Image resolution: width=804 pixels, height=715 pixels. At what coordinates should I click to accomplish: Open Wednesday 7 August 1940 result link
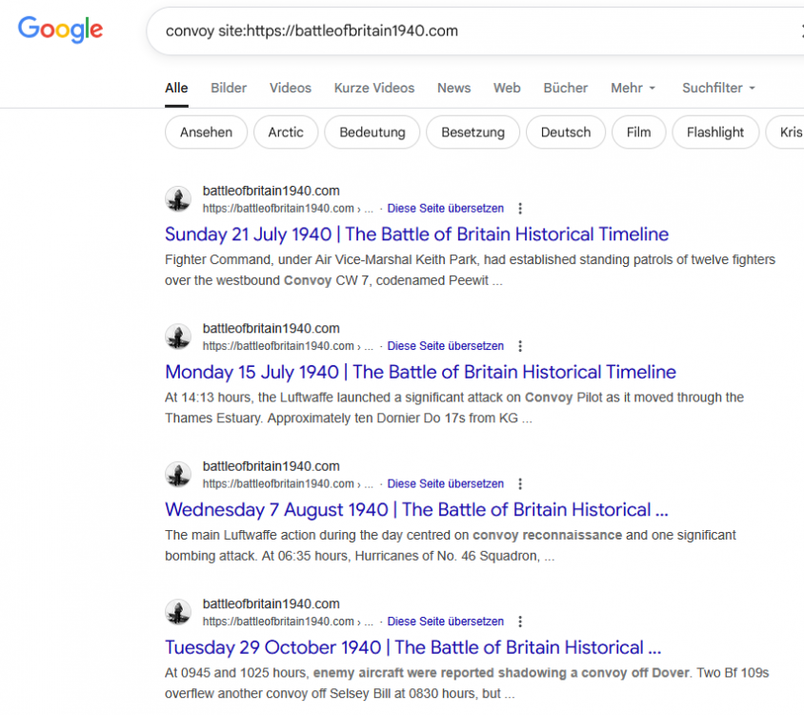point(416,510)
